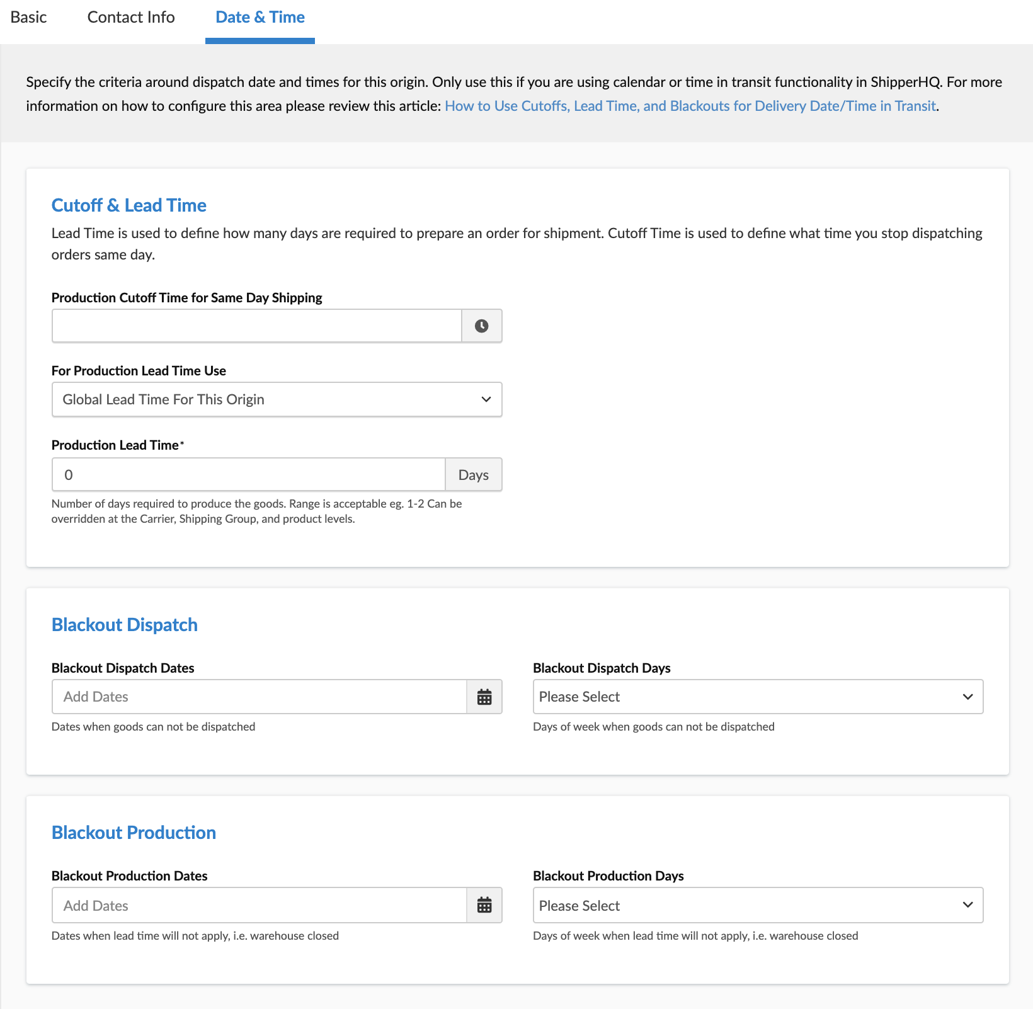Image resolution: width=1033 pixels, height=1009 pixels.
Task: Open the How to Use Cutoffs article link
Action: (x=690, y=106)
